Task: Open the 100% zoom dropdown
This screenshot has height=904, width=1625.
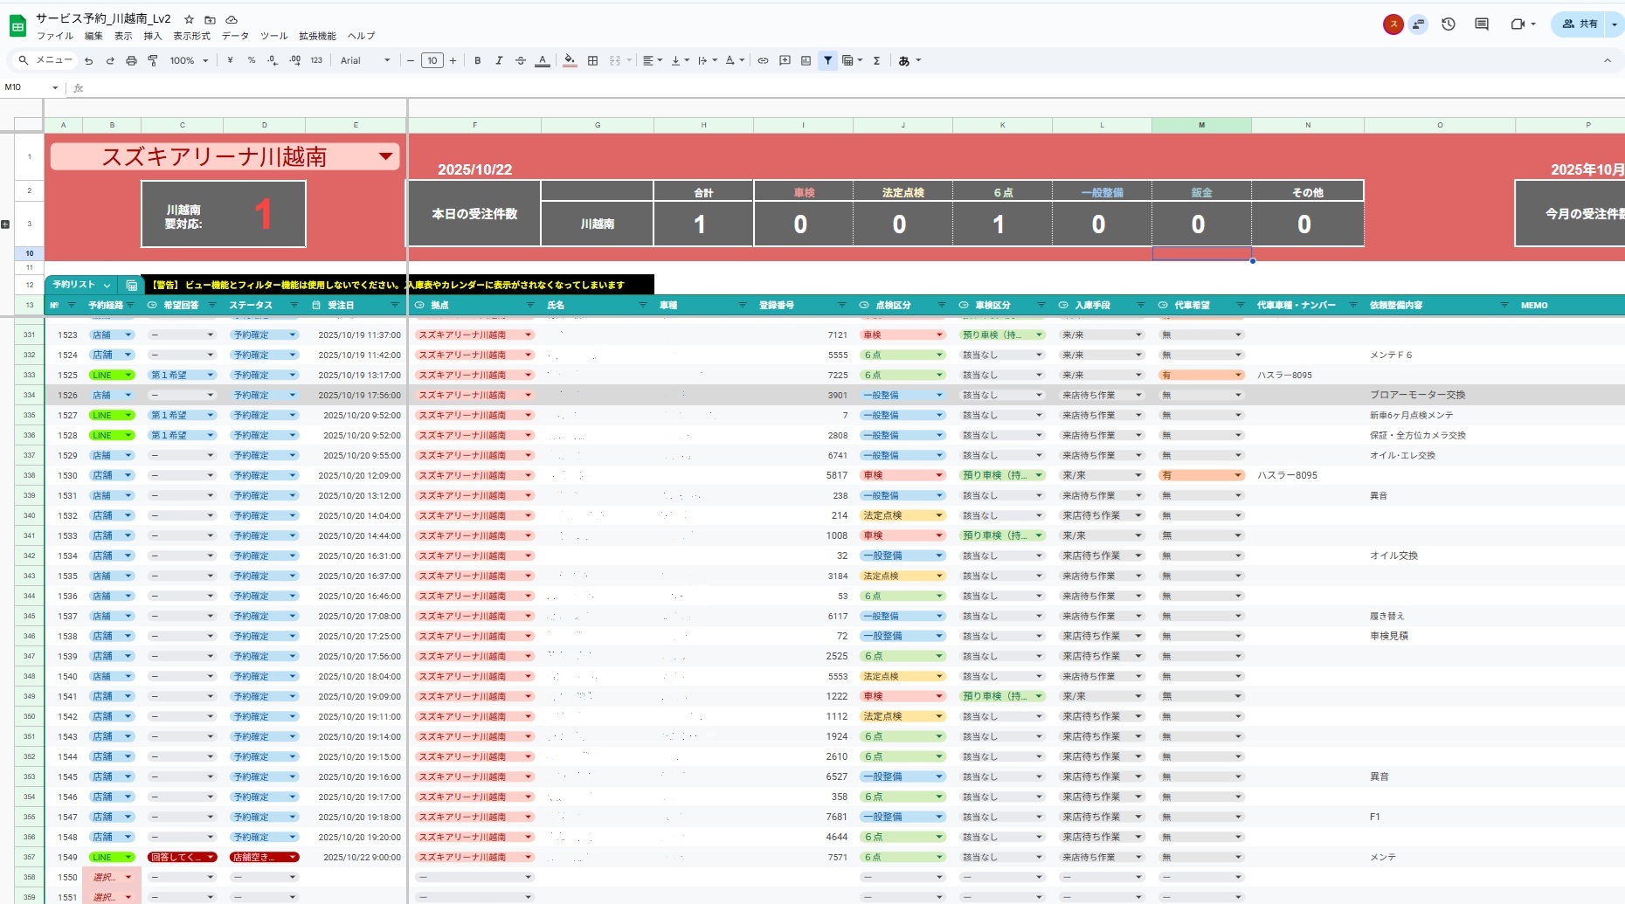Action: coord(189,61)
